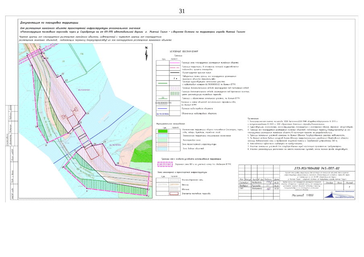The height and width of the screenshot is (257, 364).
Task: Click the north arrow compass symbol
Action: pos(146,51)
